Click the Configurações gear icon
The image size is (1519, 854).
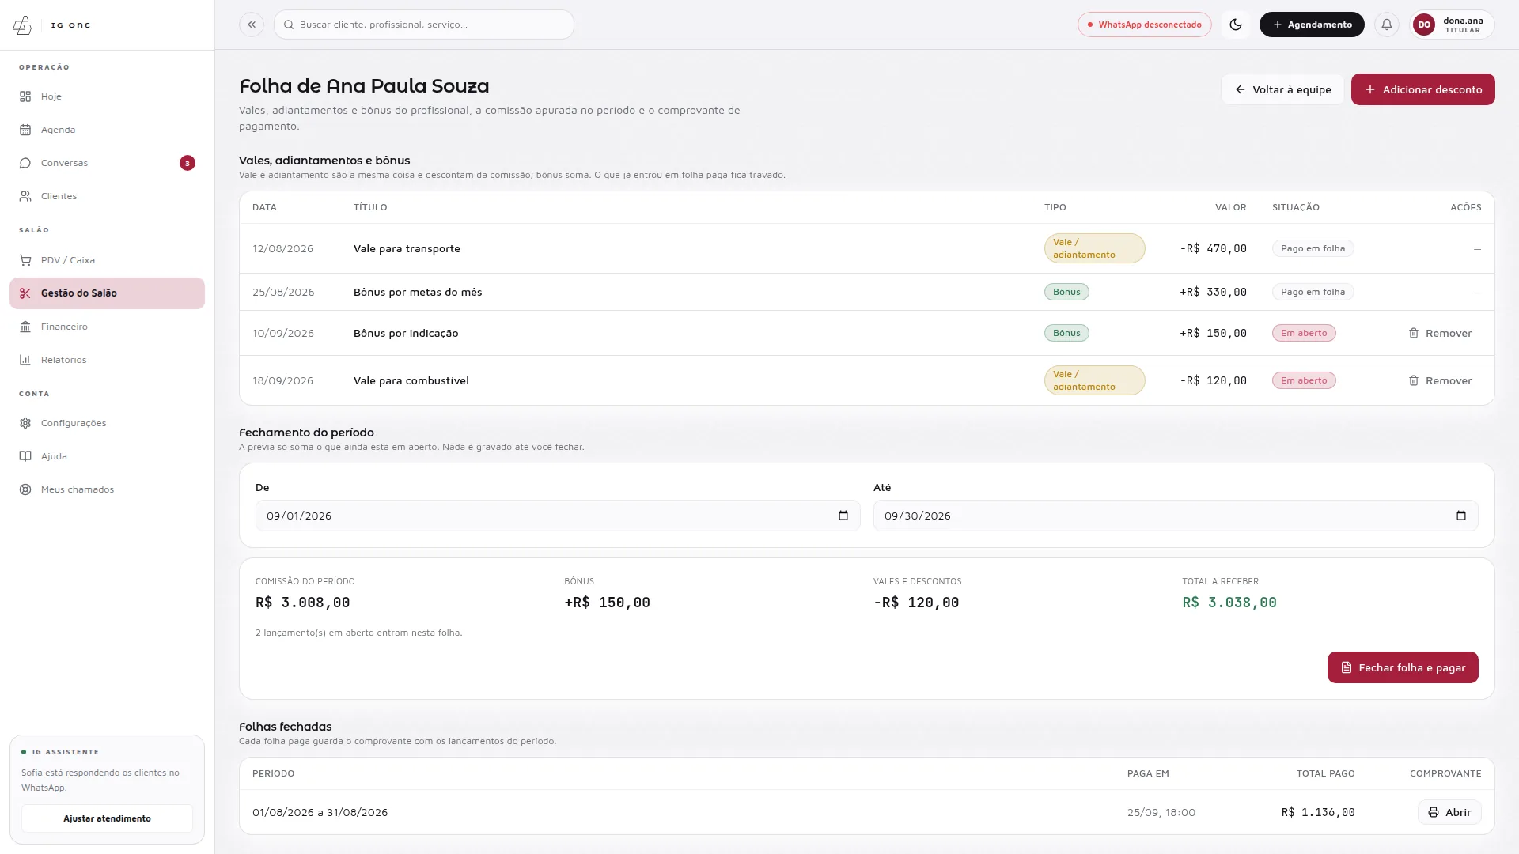[25, 423]
